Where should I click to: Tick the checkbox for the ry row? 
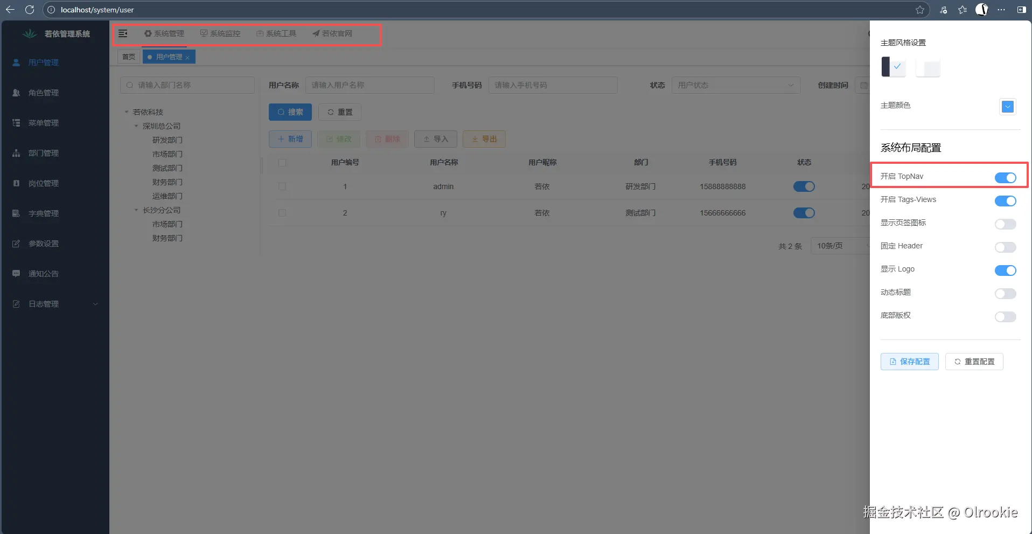[282, 213]
